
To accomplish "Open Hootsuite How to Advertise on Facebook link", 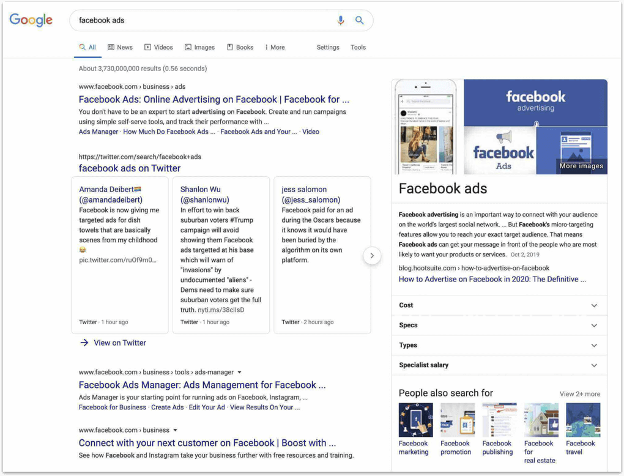I will [x=492, y=280].
